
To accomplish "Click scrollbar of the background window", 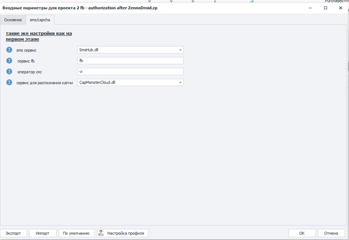I will coord(348,65).
